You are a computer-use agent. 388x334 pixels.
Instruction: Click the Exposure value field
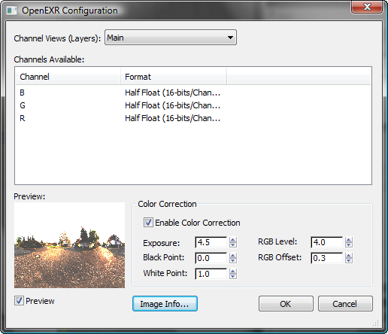coord(211,242)
